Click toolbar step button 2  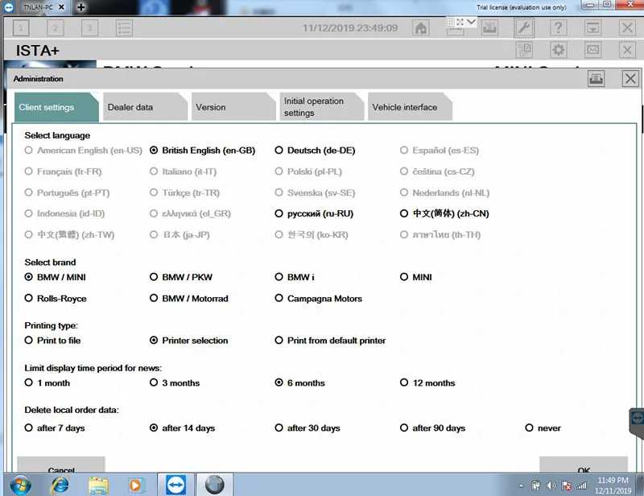click(x=56, y=28)
